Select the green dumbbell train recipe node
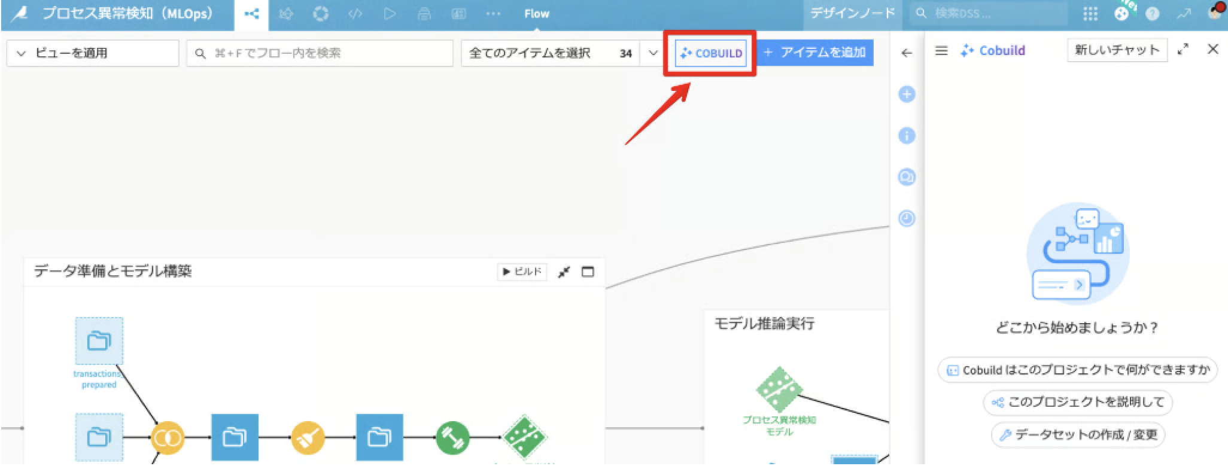Image resolution: width=1228 pixels, height=475 pixels. [452, 438]
